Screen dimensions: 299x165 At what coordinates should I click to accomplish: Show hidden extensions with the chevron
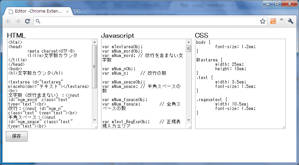point(282,20)
